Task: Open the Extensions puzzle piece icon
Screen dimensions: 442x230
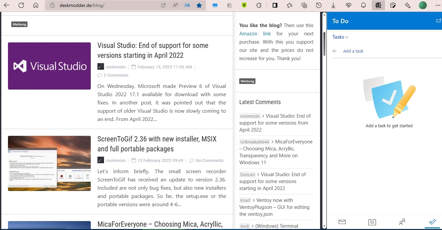Action: (259, 5)
